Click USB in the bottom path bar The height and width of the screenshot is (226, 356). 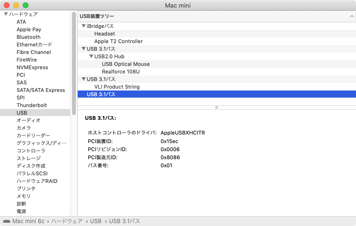(96, 221)
